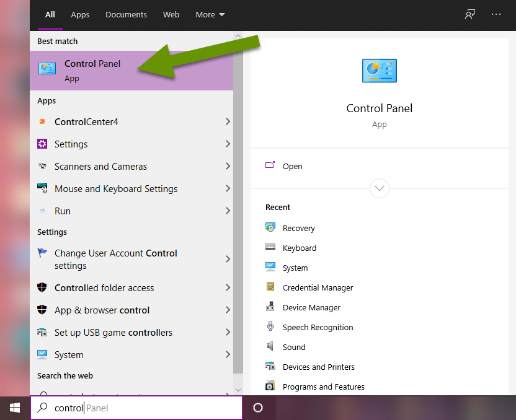Viewport: 516px width, 420px height.
Task: Click the ControlCenter4 app icon
Action: click(42, 121)
